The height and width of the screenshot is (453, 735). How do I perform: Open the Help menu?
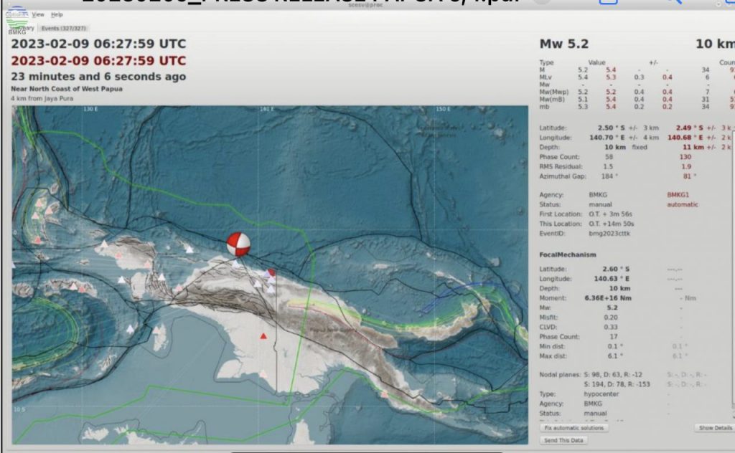click(x=57, y=14)
